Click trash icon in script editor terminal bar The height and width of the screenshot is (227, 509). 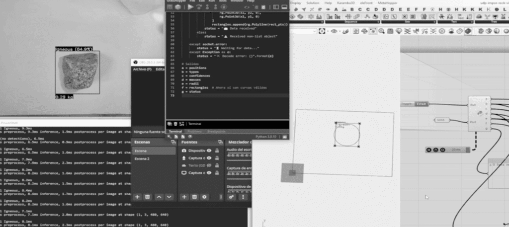[x=175, y=124]
